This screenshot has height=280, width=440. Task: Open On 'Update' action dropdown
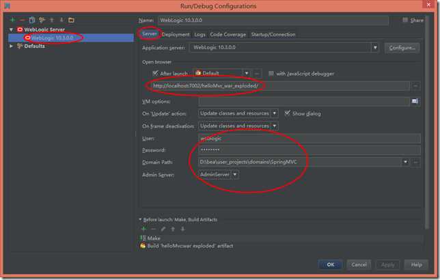(275, 113)
